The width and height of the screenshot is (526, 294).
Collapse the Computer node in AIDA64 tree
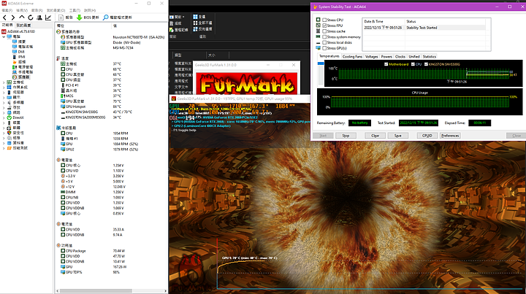[4, 36]
